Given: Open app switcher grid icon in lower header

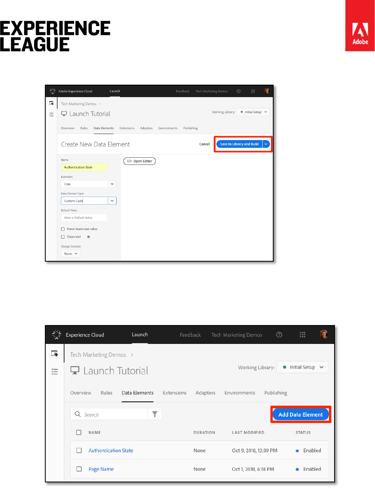Looking at the screenshot, I should tap(302, 335).
